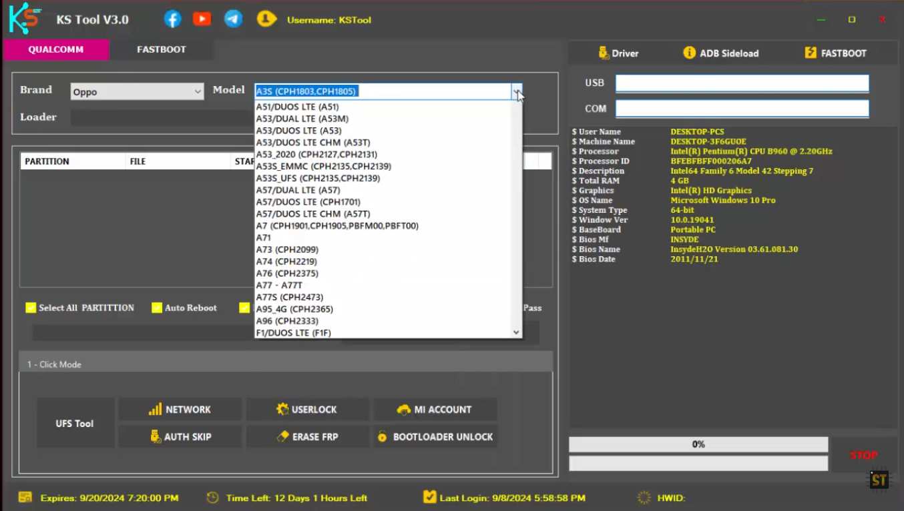Image resolution: width=904 pixels, height=511 pixels.
Task: Click the Time Left clock icon
Action: coord(212,498)
